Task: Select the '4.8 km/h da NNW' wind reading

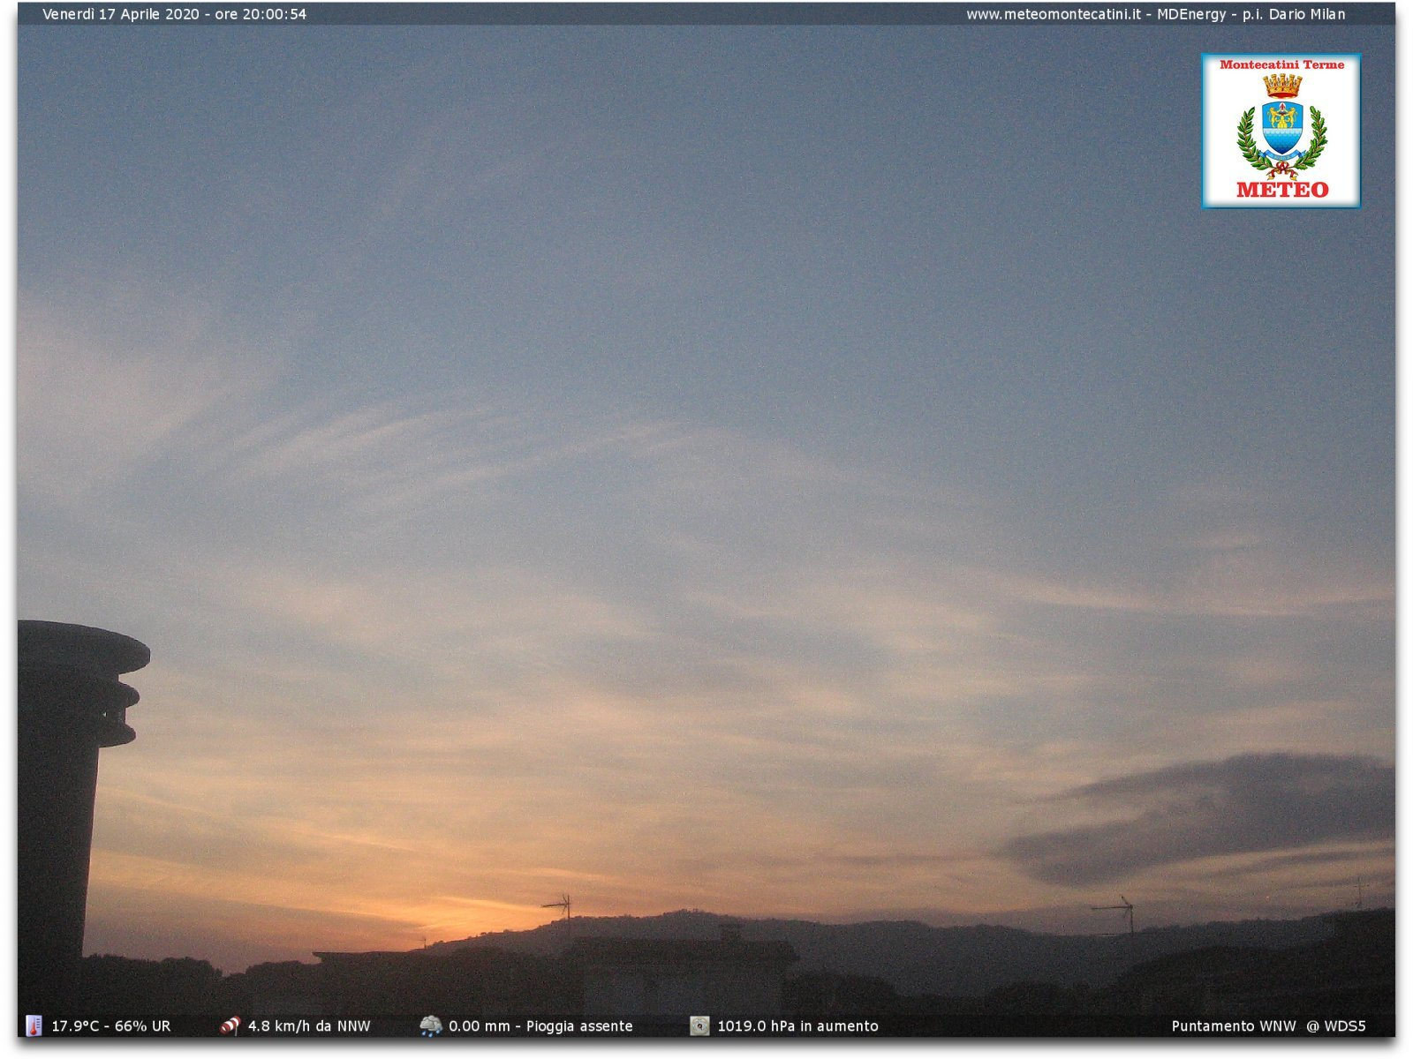Action: pos(309,1026)
